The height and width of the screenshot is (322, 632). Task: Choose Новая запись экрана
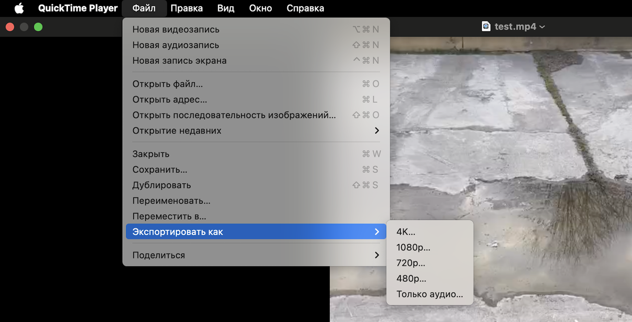(x=256, y=61)
